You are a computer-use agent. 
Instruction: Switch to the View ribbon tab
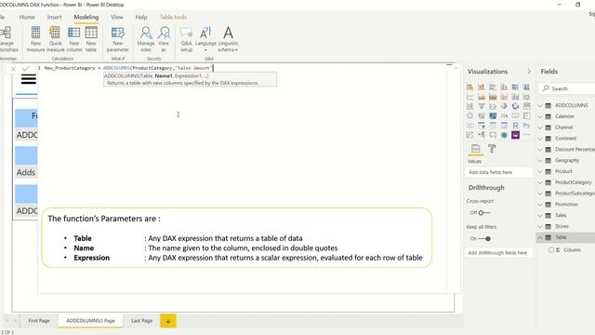pos(117,17)
